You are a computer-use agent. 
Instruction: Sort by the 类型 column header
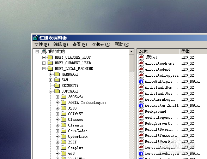(x=193, y=51)
